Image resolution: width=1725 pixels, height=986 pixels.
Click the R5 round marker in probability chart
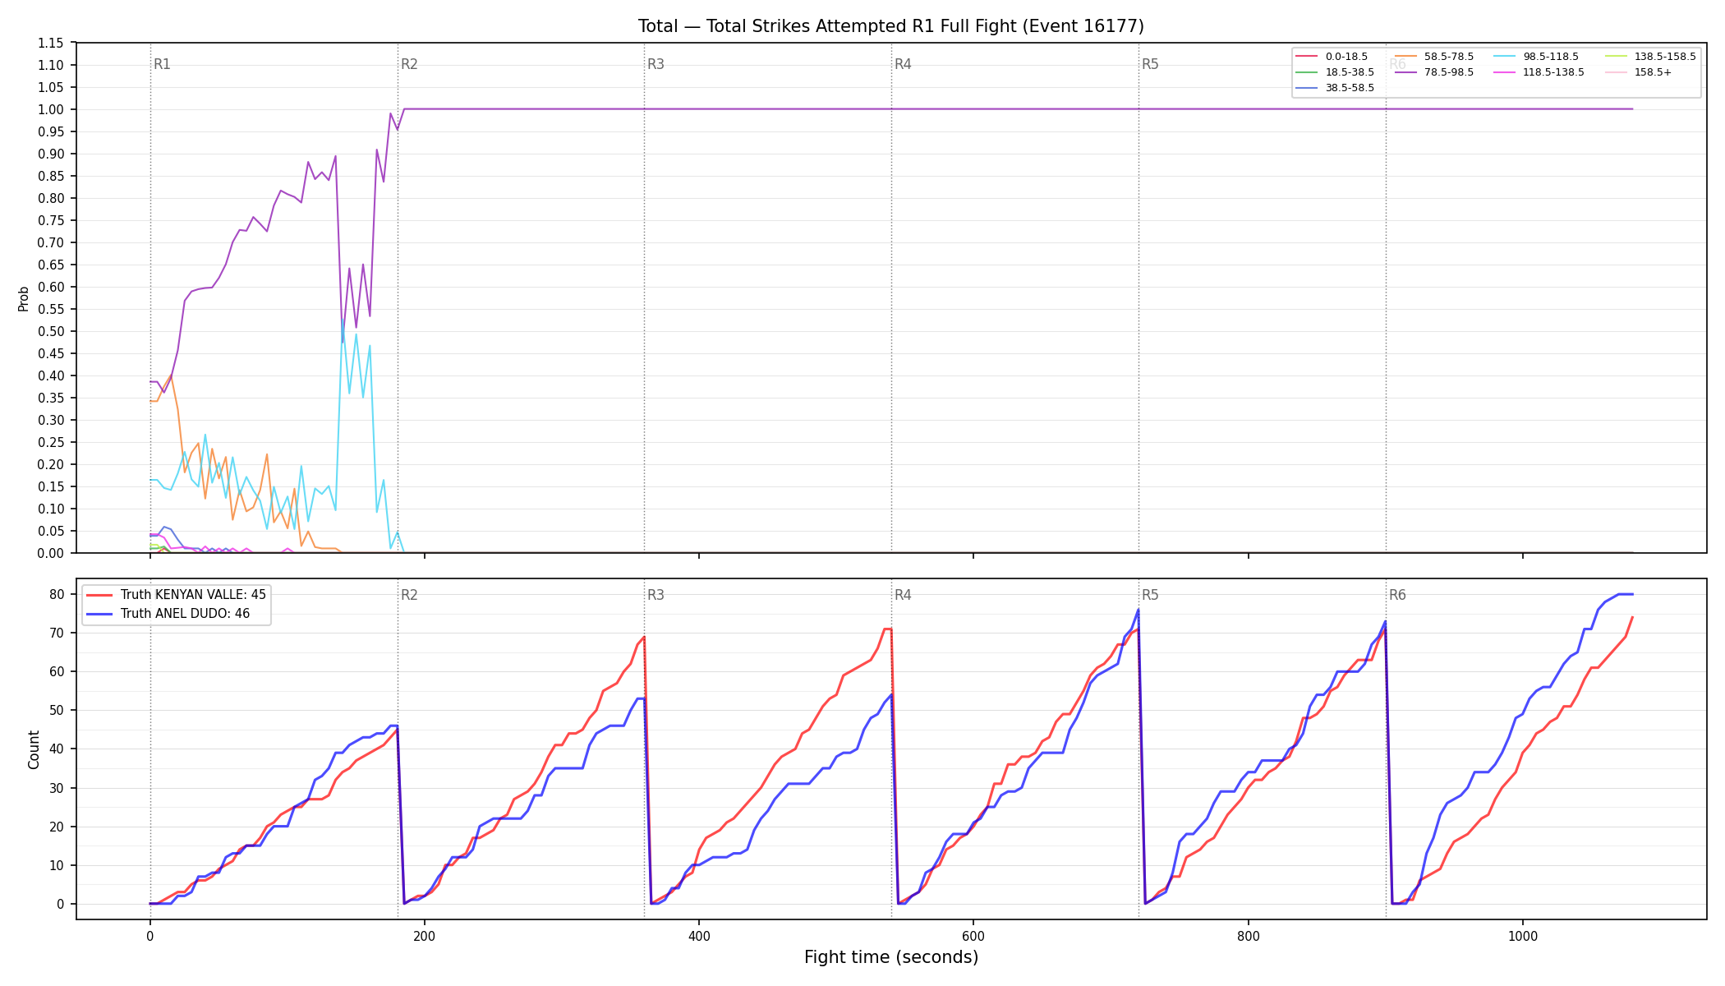[x=1150, y=65]
